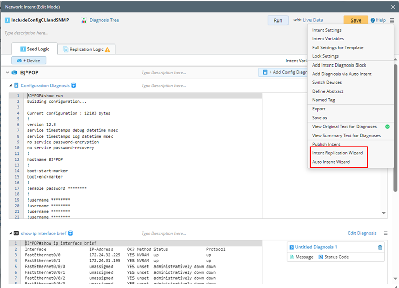Choose Save as from the menu
The height and width of the screenshot is (288, 399).
coord(320,118)
